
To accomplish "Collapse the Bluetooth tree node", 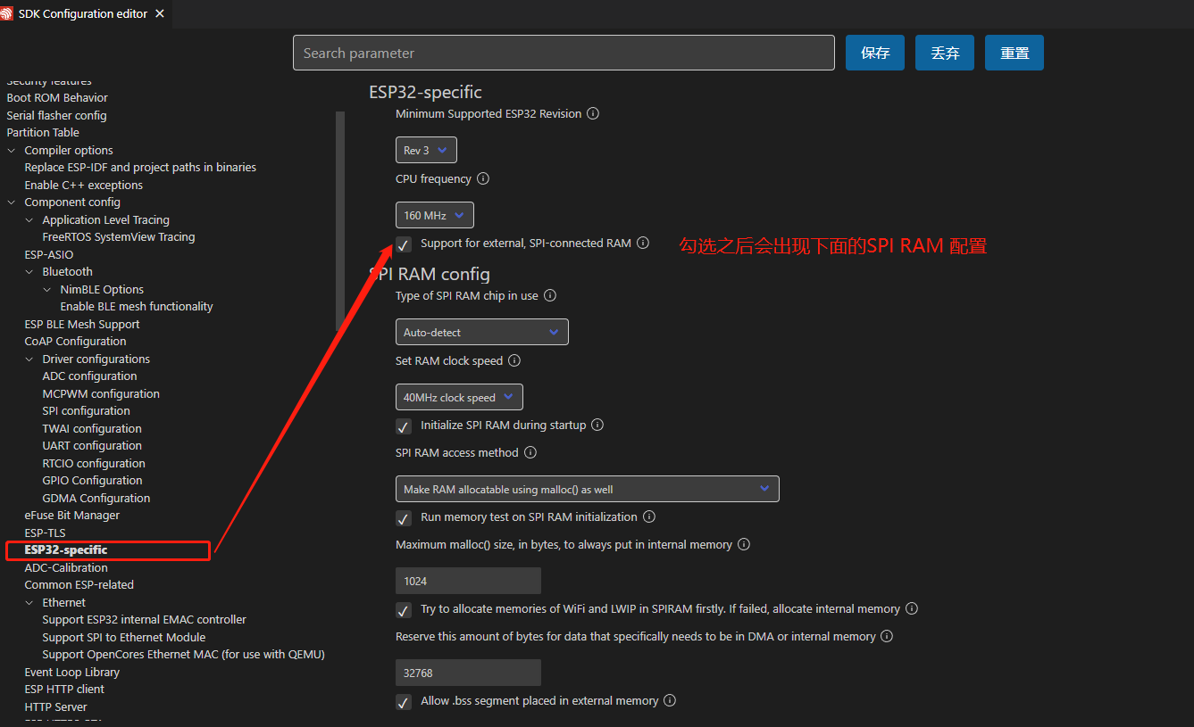I will click(29, 272).
